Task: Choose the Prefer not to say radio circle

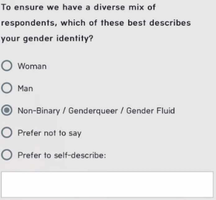Action: point(7,133)
